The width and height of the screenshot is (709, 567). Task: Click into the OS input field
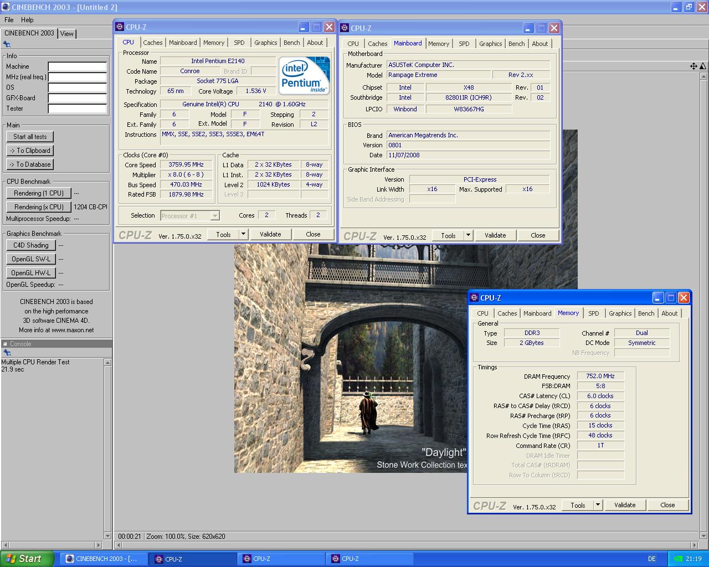pos(77,88)
